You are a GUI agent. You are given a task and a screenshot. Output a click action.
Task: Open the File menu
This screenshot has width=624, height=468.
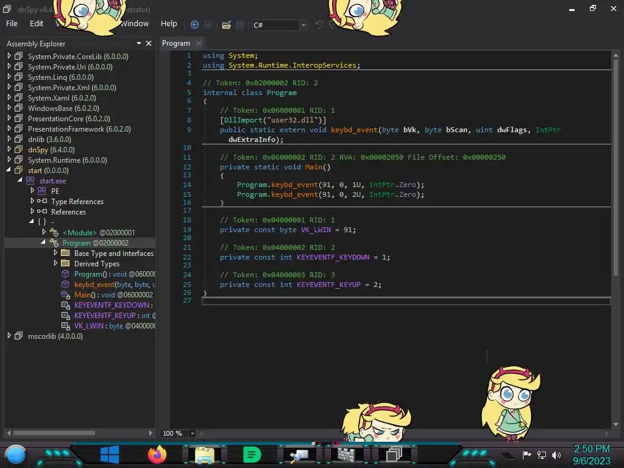click(x=12, y=24)
